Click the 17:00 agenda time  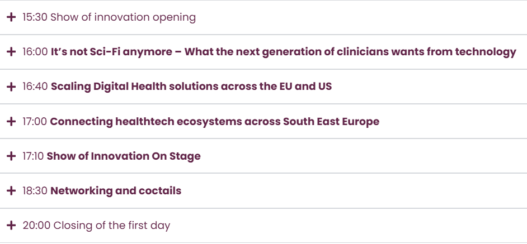35,121
